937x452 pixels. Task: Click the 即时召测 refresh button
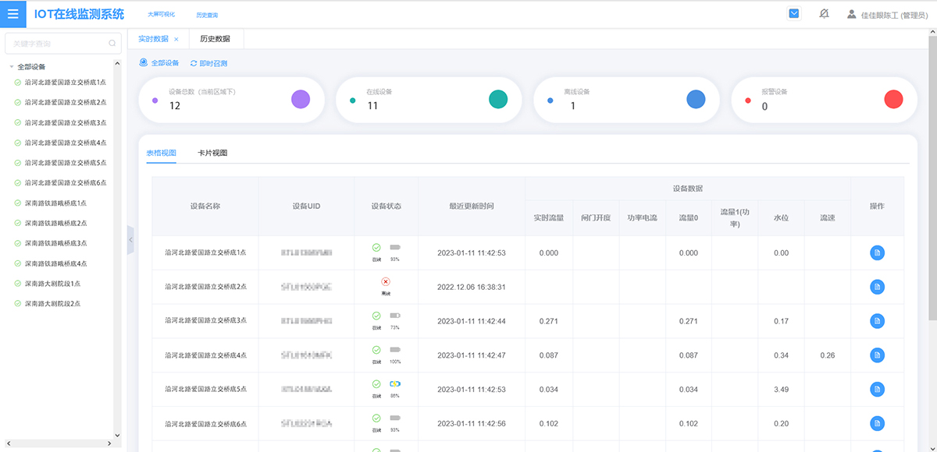[x=208, y=63]
